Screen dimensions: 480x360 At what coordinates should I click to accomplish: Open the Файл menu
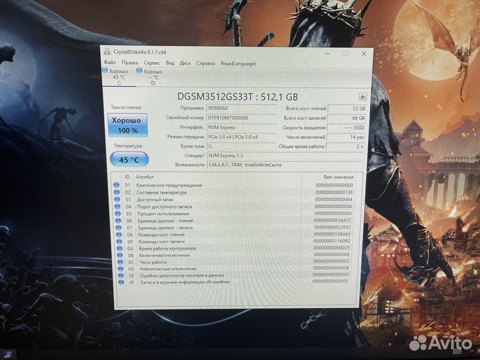(109, 63)
